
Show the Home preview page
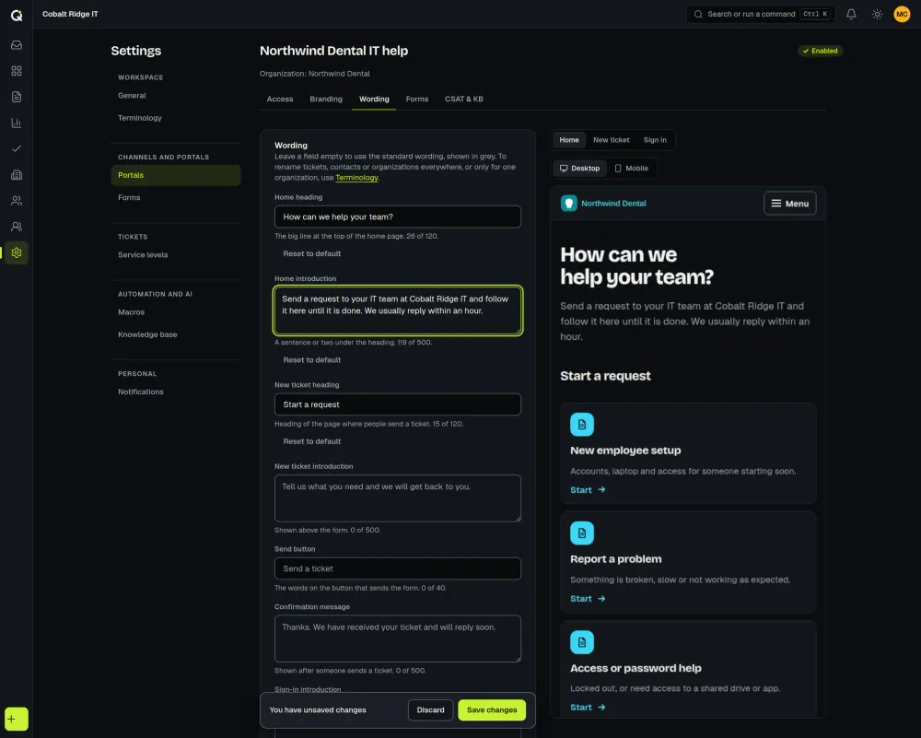(568, 140)
